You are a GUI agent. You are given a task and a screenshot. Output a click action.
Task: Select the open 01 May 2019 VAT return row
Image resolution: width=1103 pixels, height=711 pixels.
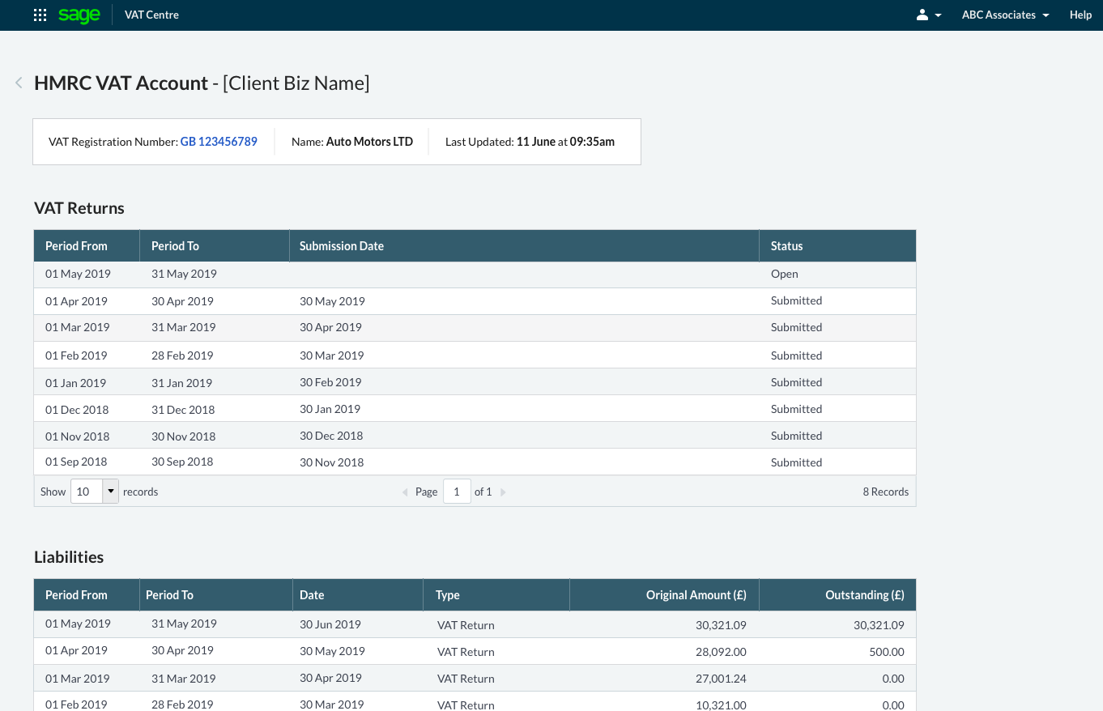click(475, 275)
